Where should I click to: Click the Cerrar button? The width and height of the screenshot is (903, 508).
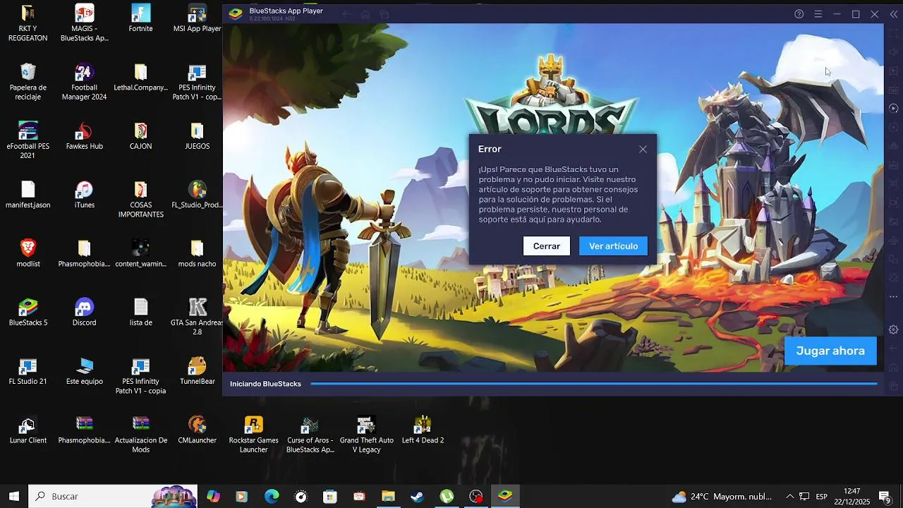[x=547, y=246]
